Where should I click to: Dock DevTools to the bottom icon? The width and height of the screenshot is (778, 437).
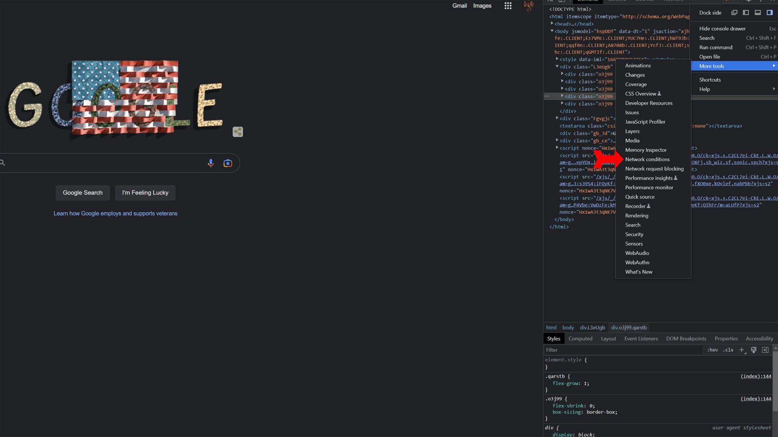757,13
